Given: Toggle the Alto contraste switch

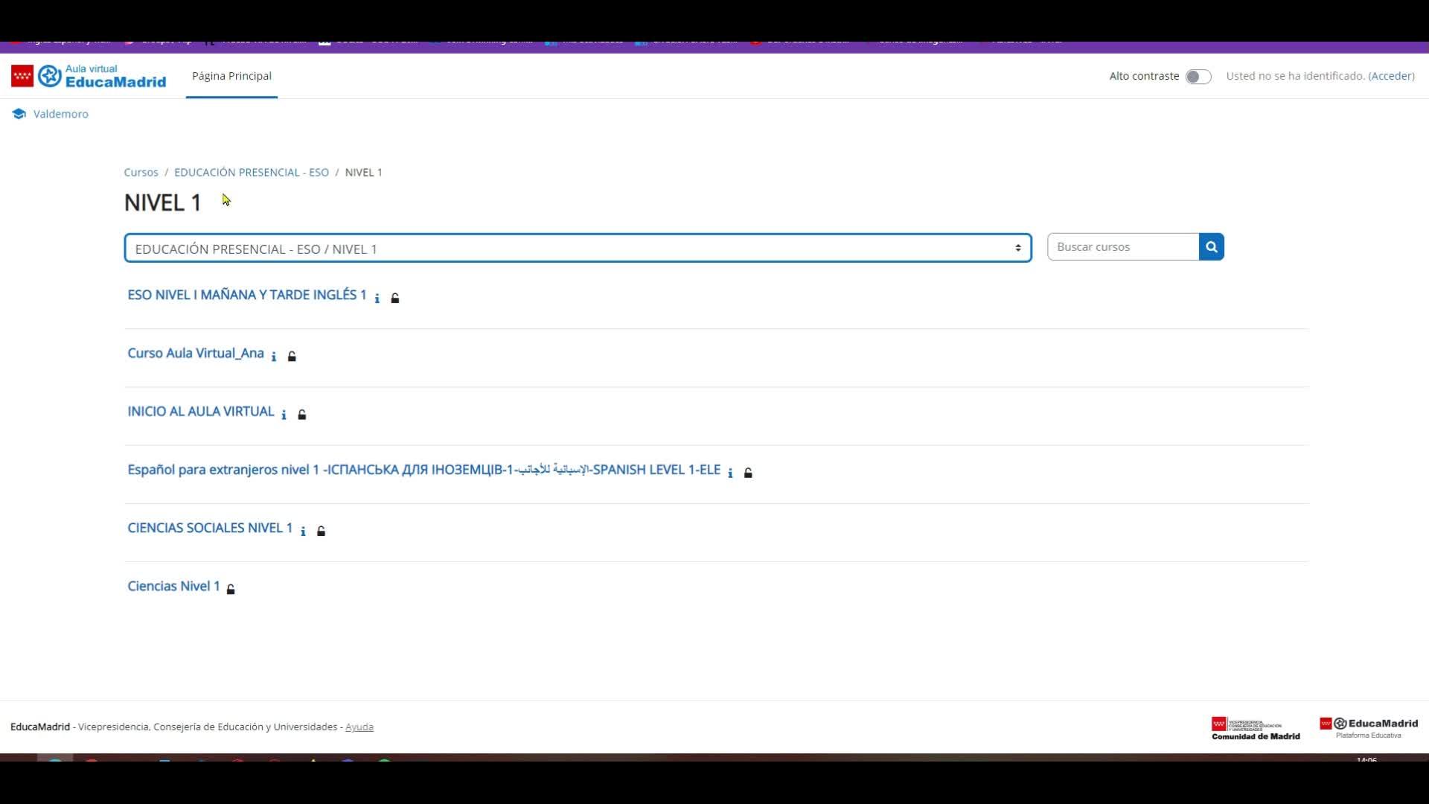Looking at the screenshot, I should [1198, 77].
